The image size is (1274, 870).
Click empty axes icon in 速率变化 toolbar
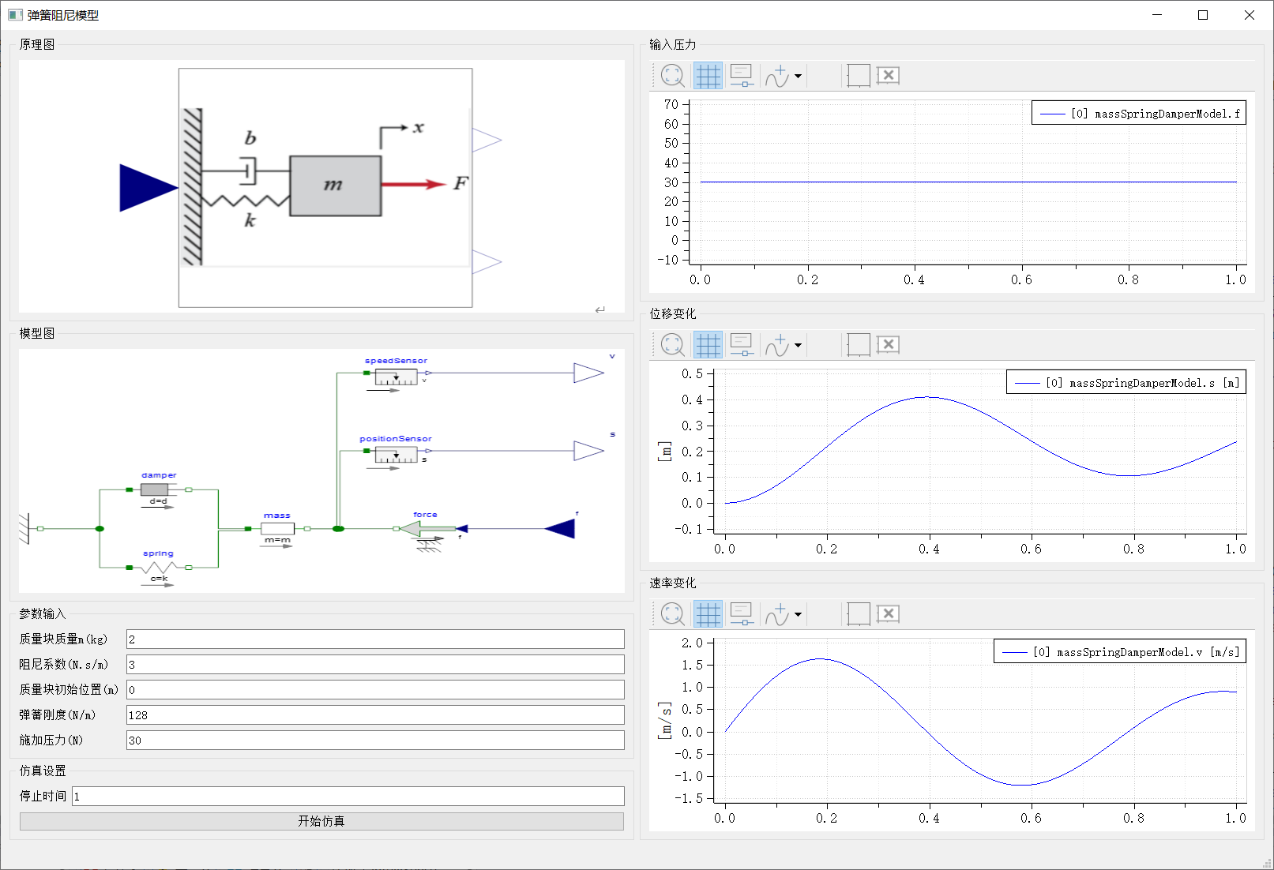tap(858, 614)
